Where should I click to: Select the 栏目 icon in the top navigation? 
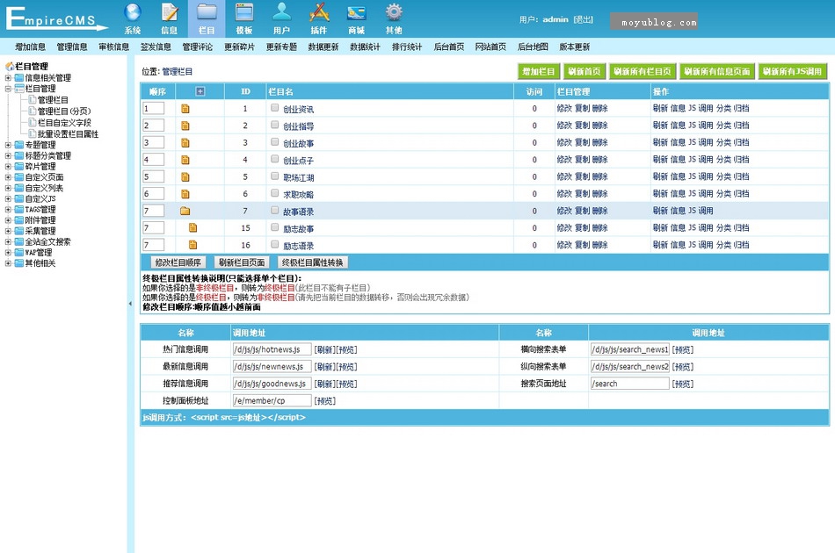pyautogui.click(x=207, y=18)
